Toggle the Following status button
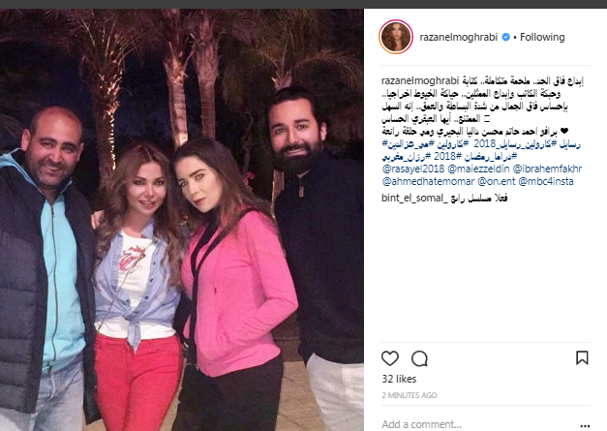Screen dimensions: 607x431 pos(542,37)
